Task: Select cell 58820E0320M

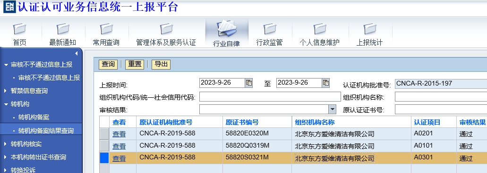Action: (x=257, y=134)
